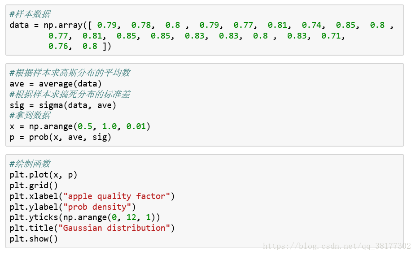Click the comment "#根据样本求高斯分布的平均数"
Image resolution: width=416 pixels, height=255 pixels.
(70, 73)
